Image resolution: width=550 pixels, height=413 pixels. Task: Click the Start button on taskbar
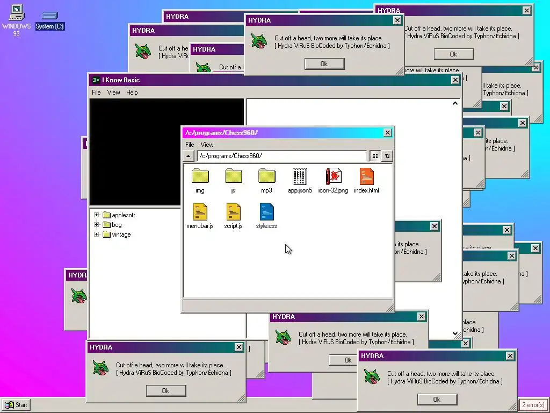pyautogui.click(x=16, y=404)
